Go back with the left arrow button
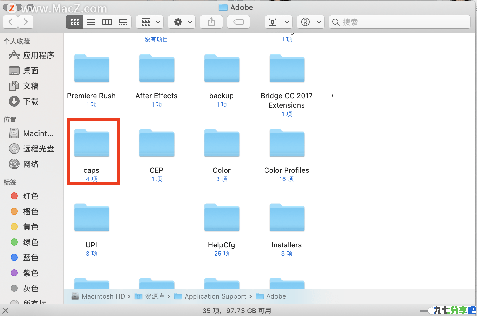This screenshot has height=316, width=477. (x=10, y=22)
